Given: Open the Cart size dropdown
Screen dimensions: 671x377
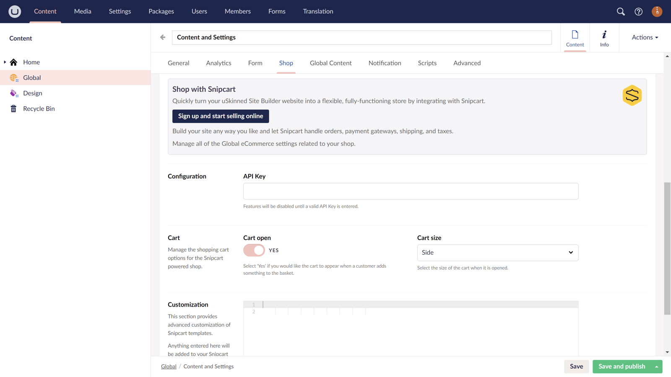Looking at the screenshot, I should 497,253.
